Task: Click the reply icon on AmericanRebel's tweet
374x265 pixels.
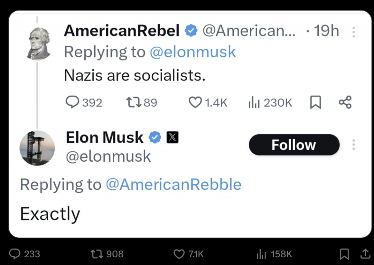Action: point(73,103)
